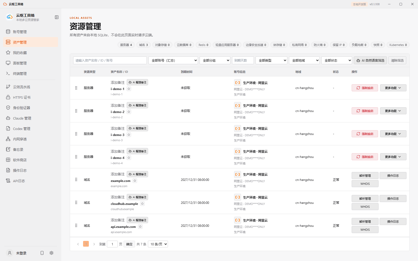Screen dimensions: 418x261
Task: Open the 全部地域 filter dropdown
Action: (304, 60)
